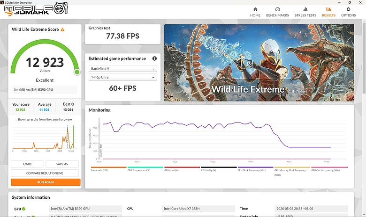Toggle the Frame rate (FPS) legend
366x217 pixels.
108,169
